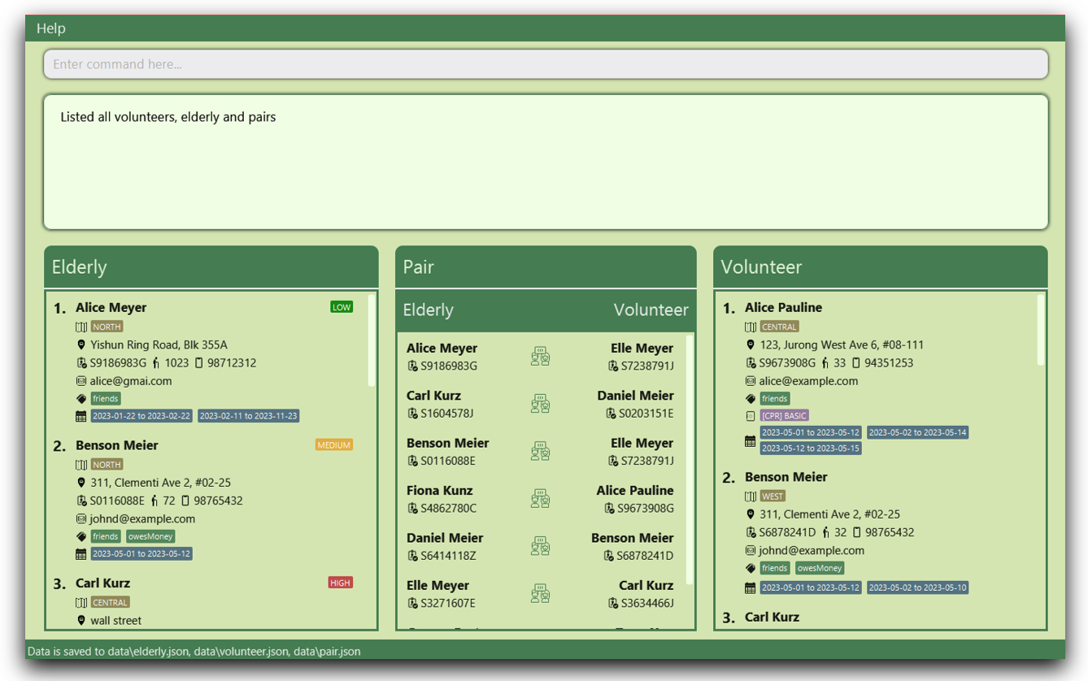
Task: Click pair icon between Alice Meyer and Elle Meyer
Action: click(540, 356)
